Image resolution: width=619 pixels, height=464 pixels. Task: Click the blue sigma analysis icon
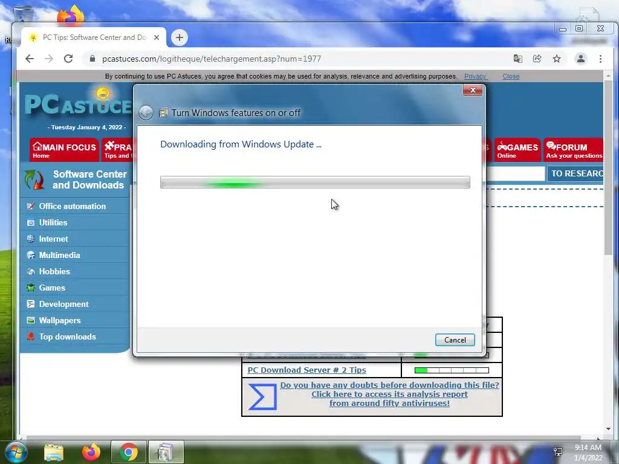pos(262,396)
